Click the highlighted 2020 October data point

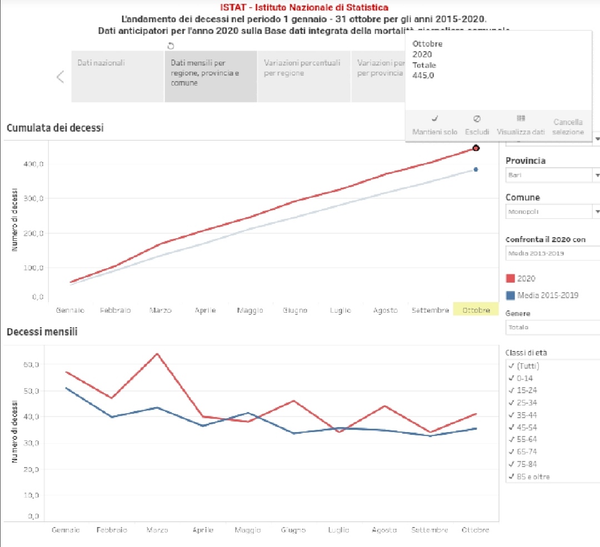[x=476, y=148]
